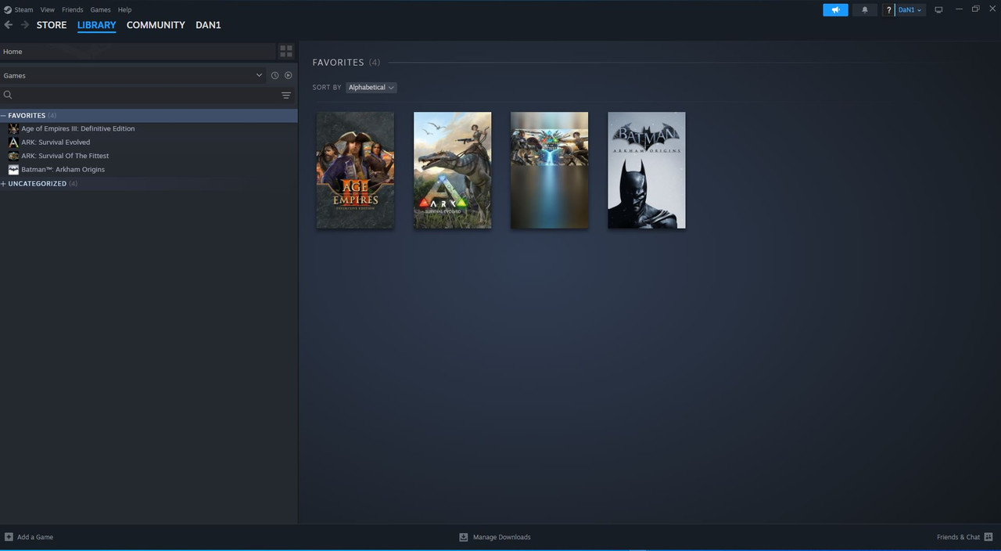Switch to the COMMUNITY tab
1001x551 pixels.
point(156,25)
